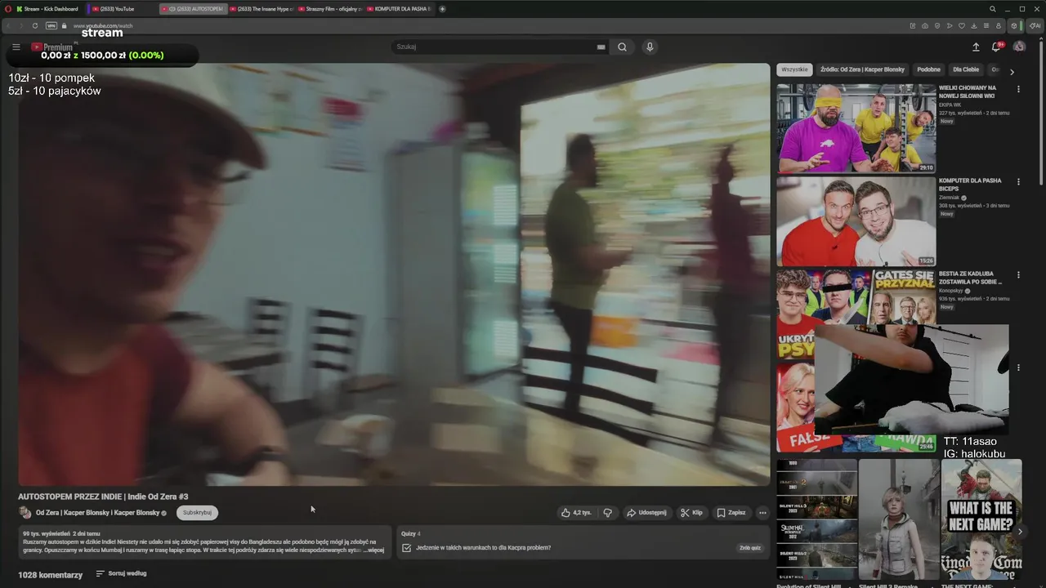The image size is (1046, 588).
Task: Click the video title AUTOSTOPEM PRZEZ INDIE
Action: pyautogui.click(x=103, y=497)
